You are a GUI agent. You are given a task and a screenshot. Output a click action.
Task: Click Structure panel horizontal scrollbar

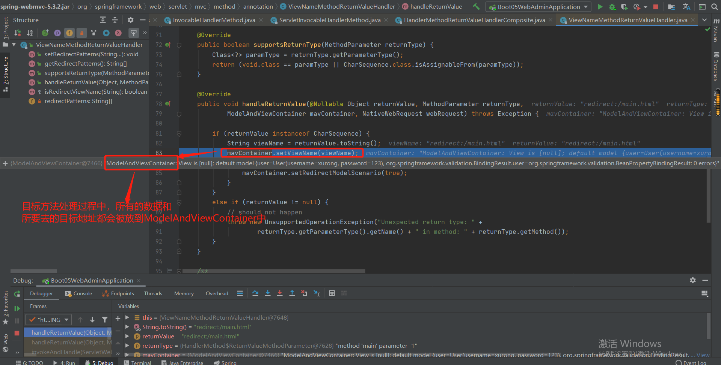(x=33, y=271)
